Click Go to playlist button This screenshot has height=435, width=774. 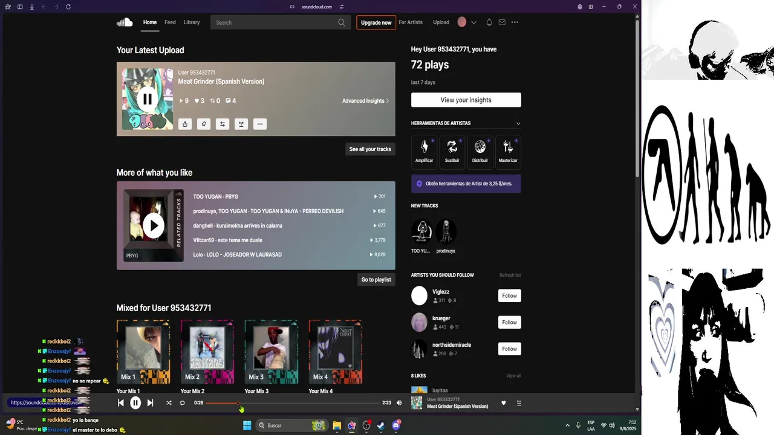click(x=376, y=280)
